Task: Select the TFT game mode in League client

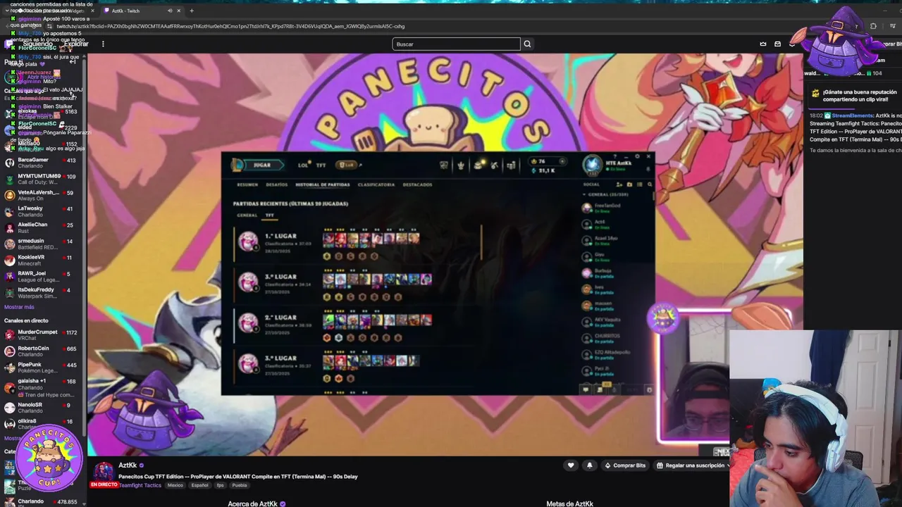Action: click(x=321, y=165)
